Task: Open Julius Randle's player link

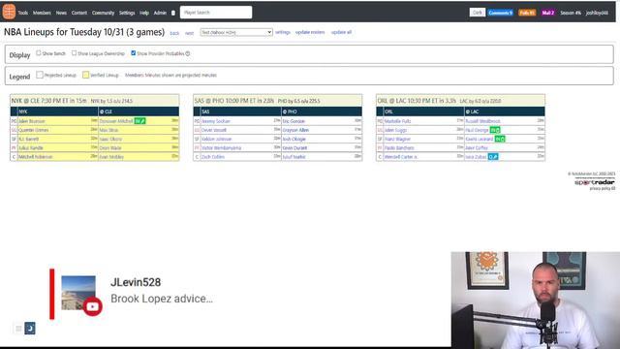Action: [31, 148]
